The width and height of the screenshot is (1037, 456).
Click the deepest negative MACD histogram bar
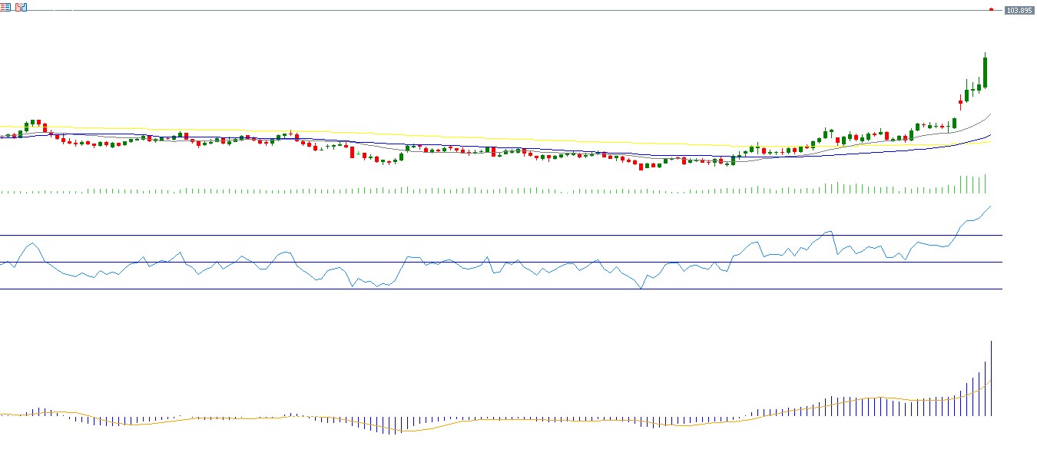pos(396,425)
